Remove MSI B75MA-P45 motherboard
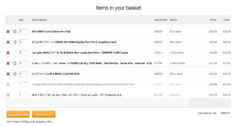Viewport: 238px width, 126px height. pyautogui.click(x=8, y=95)
